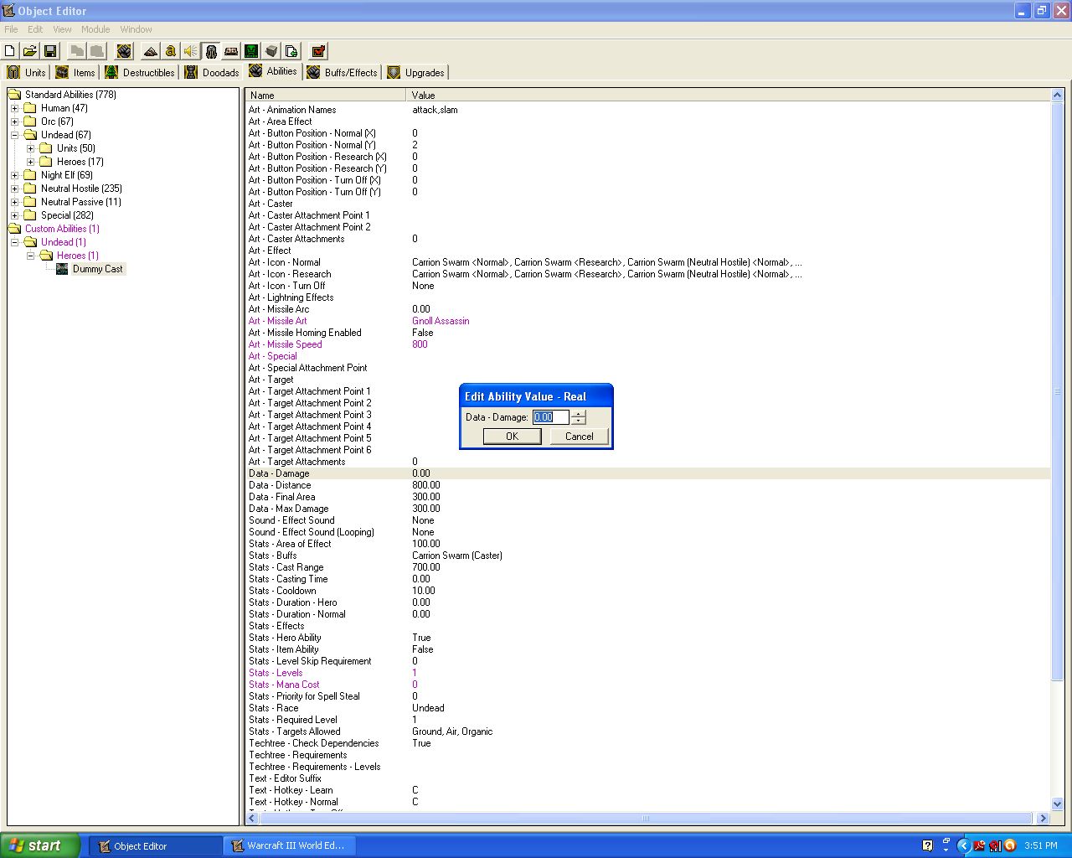The width and height of the screenshot is (1072, 858).
Task: Open the Import Manager icon
Action: click(x=291, y=51)
